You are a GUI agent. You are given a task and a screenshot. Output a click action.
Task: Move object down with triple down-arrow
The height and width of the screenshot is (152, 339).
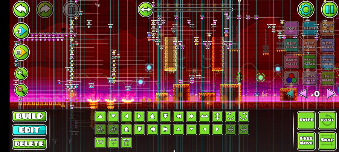[x=139, y=129]
